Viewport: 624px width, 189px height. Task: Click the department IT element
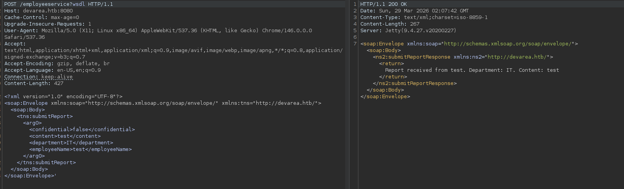tap(71, 143)
